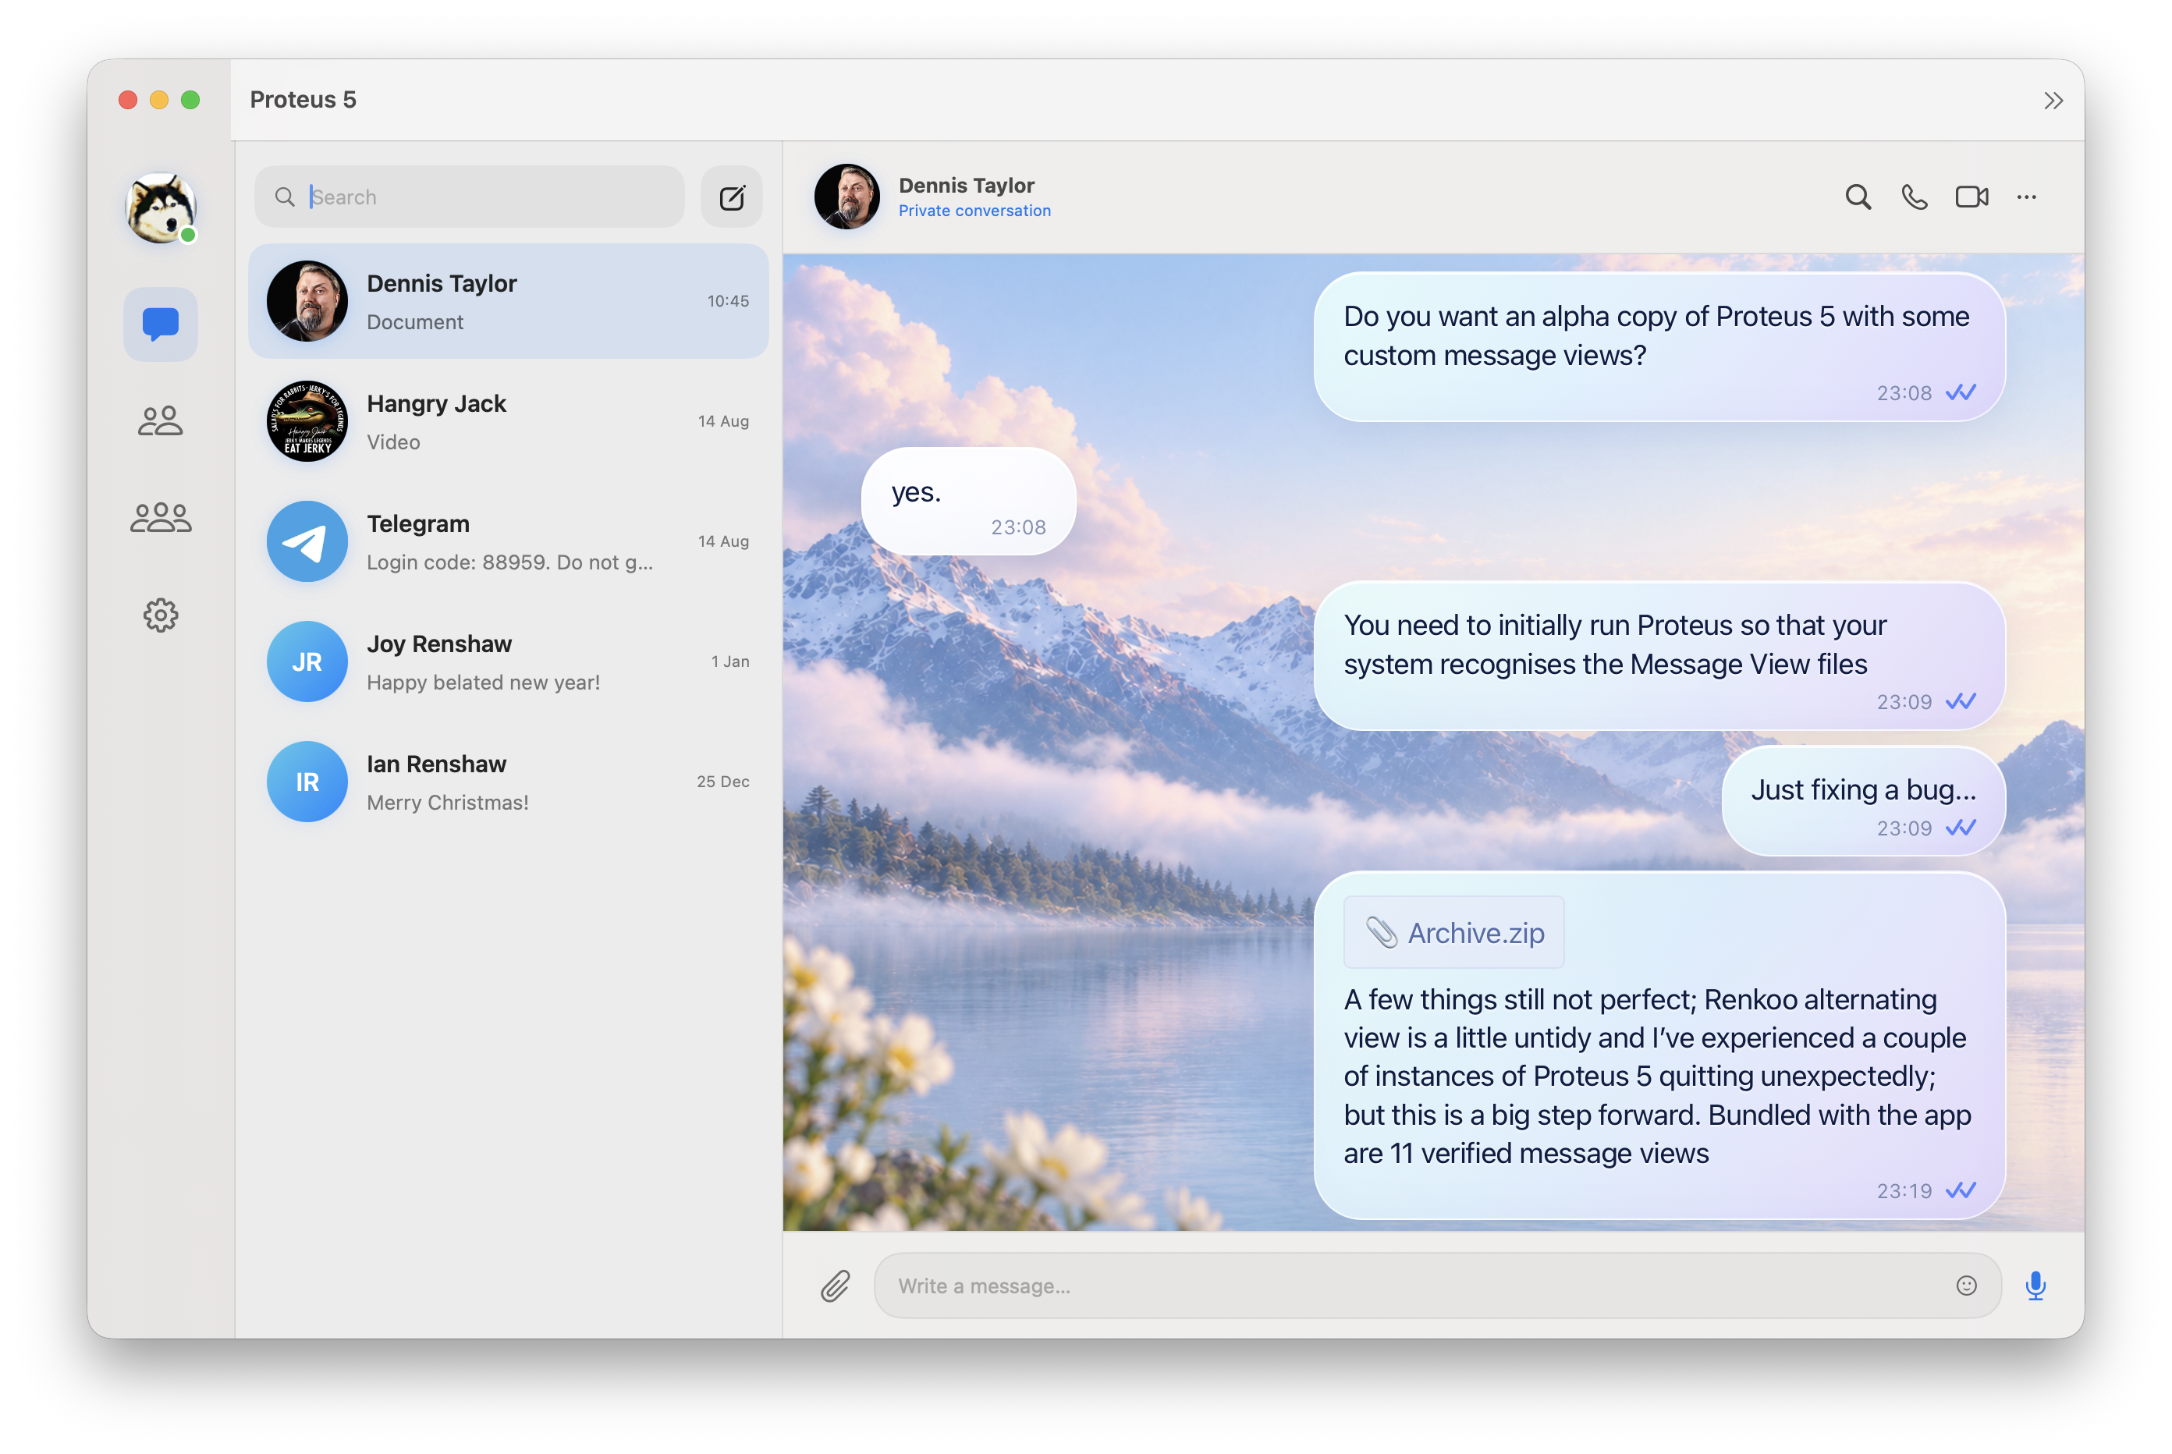Focus the Write a message field
This screenshot has width=2172, height=1454.
coord(1436,1286)
